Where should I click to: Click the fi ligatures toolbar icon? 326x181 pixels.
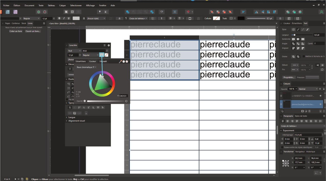pyautogui.click(x=280, y=19)
